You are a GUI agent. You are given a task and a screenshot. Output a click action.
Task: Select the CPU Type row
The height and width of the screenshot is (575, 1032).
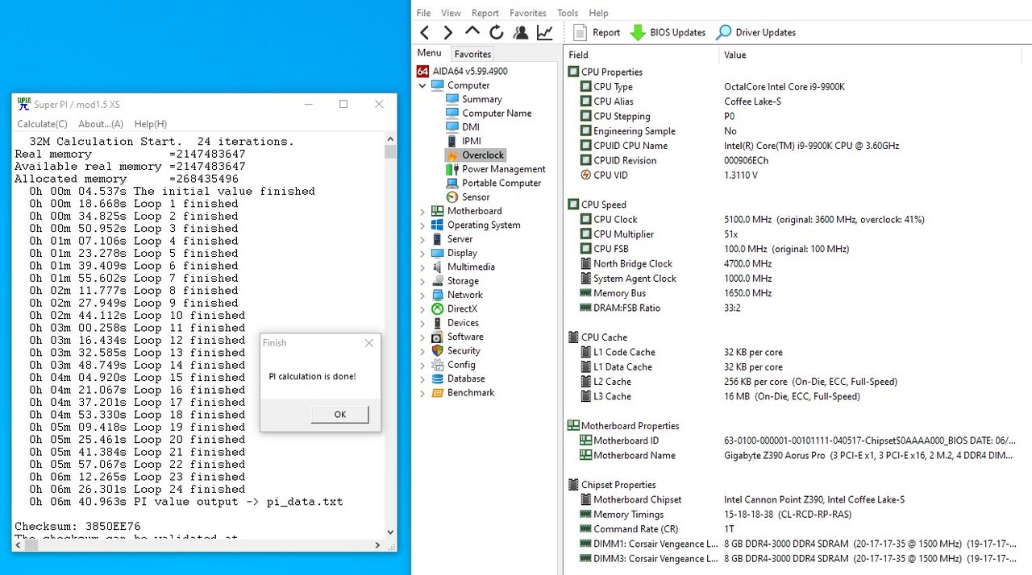[798, 87]
